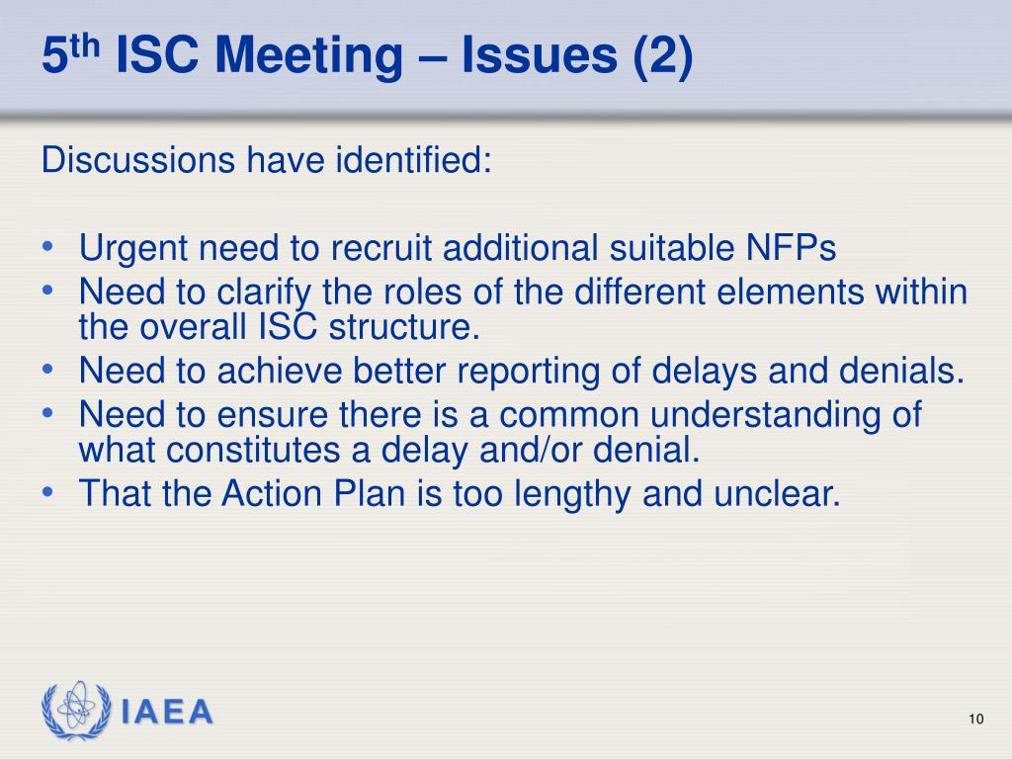The image size is (1012, 759).
Task: Click the 'Discussions have identified:' line
Action: (x=267, y=159)
